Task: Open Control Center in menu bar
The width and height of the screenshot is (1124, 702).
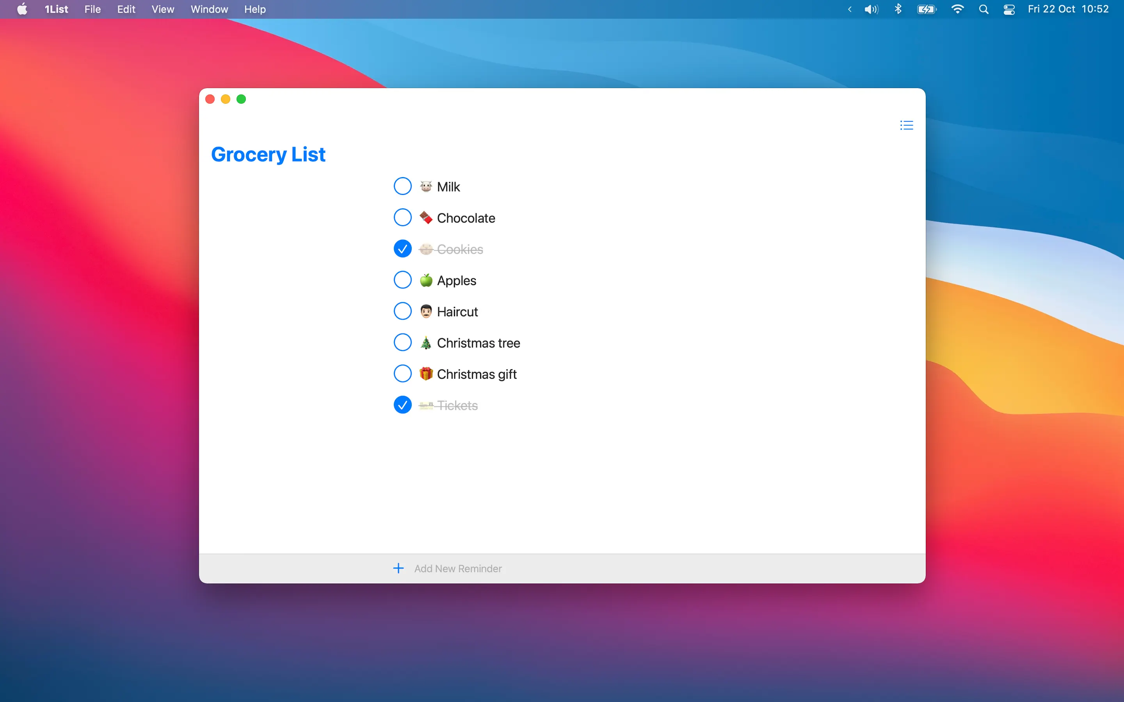Action: (1009, 9)
